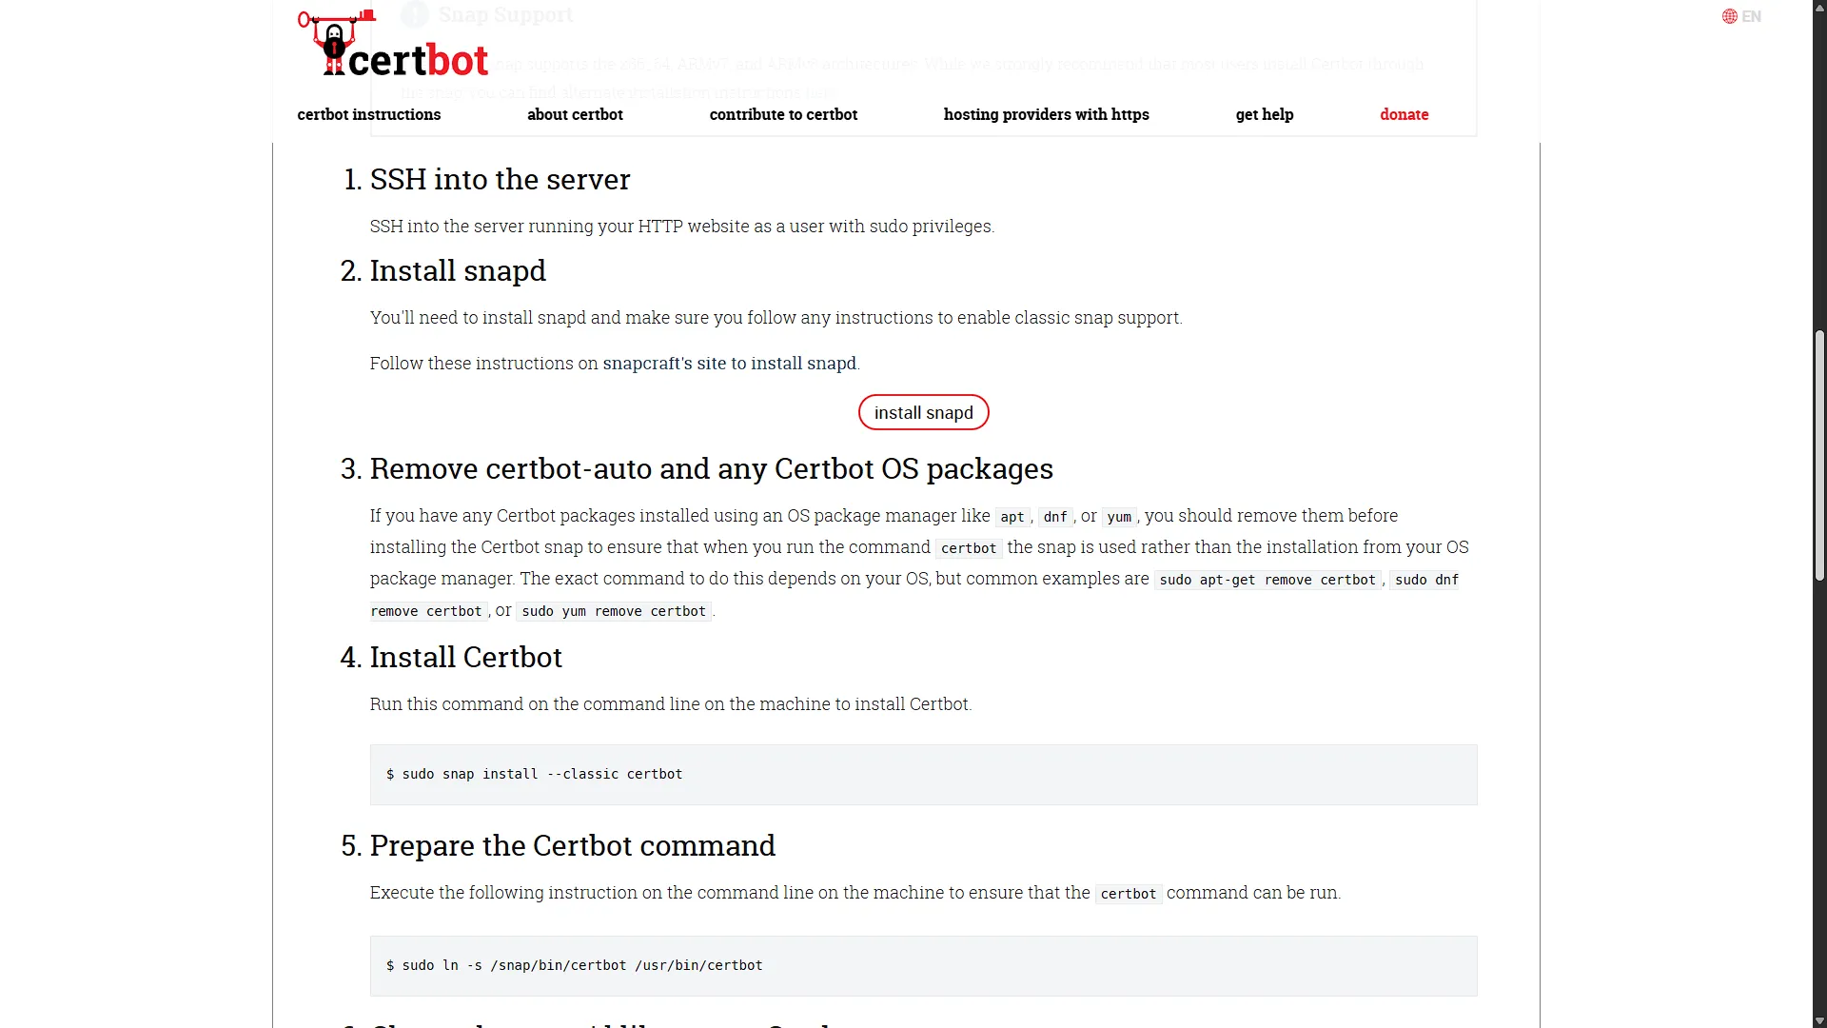
Task: Click the 'sudo yum remove certbot' code snippet
Action: coord(614,611)
